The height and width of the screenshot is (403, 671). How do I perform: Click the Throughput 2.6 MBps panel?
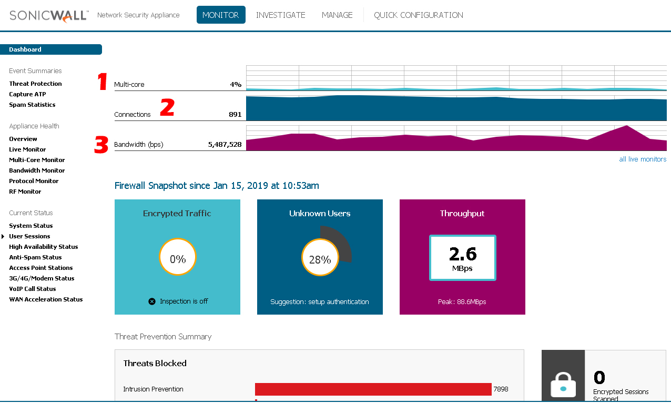pyautogui.click(x=462, y=257)
